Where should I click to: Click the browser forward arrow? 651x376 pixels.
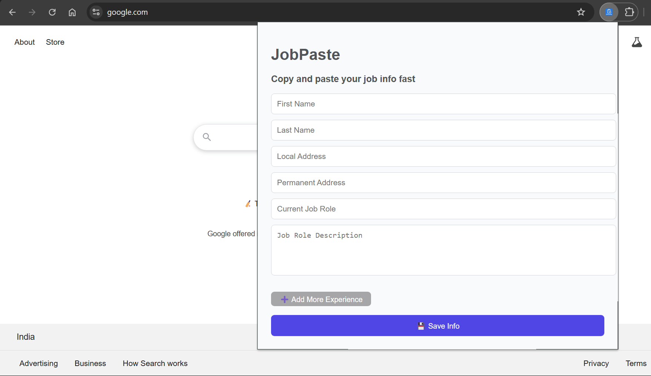pyautogui.click(x=32, y=12)
